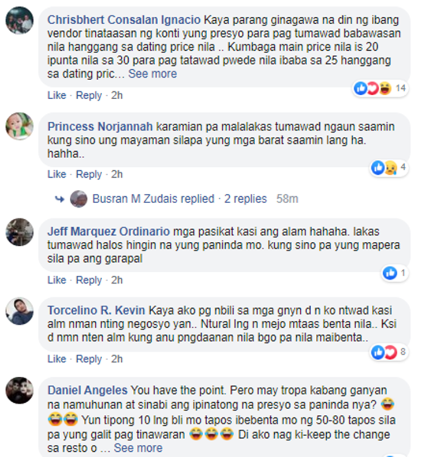Reply to Princess Norjannah's comment
This screenshot has height=457, width=433.
click(x=89, y=174)
